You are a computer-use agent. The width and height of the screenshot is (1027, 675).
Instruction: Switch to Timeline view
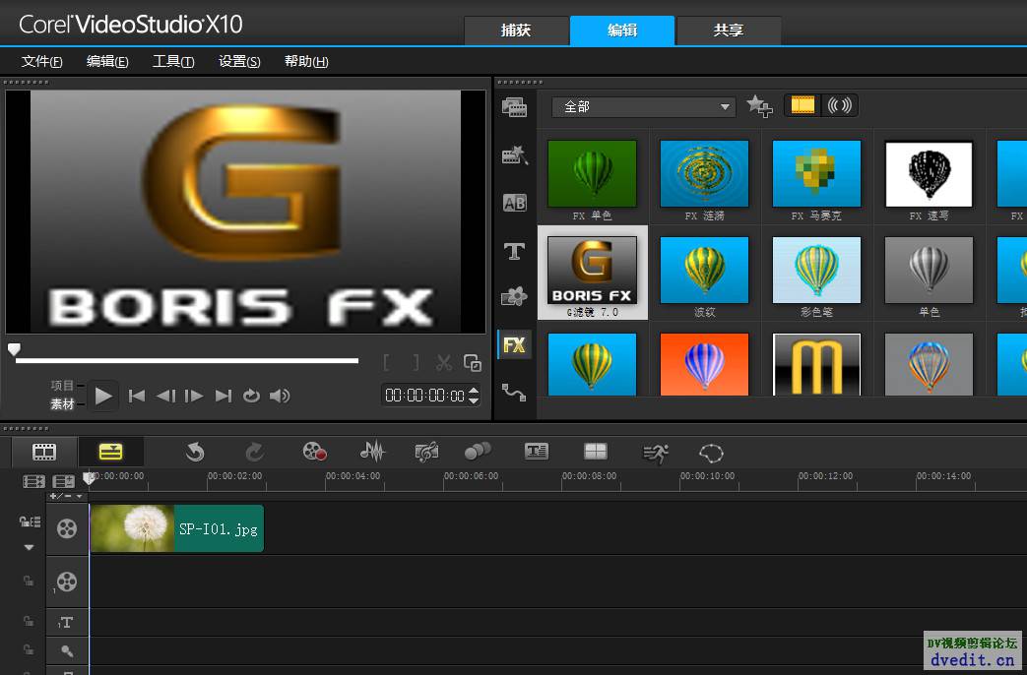(x=110, y=452)
